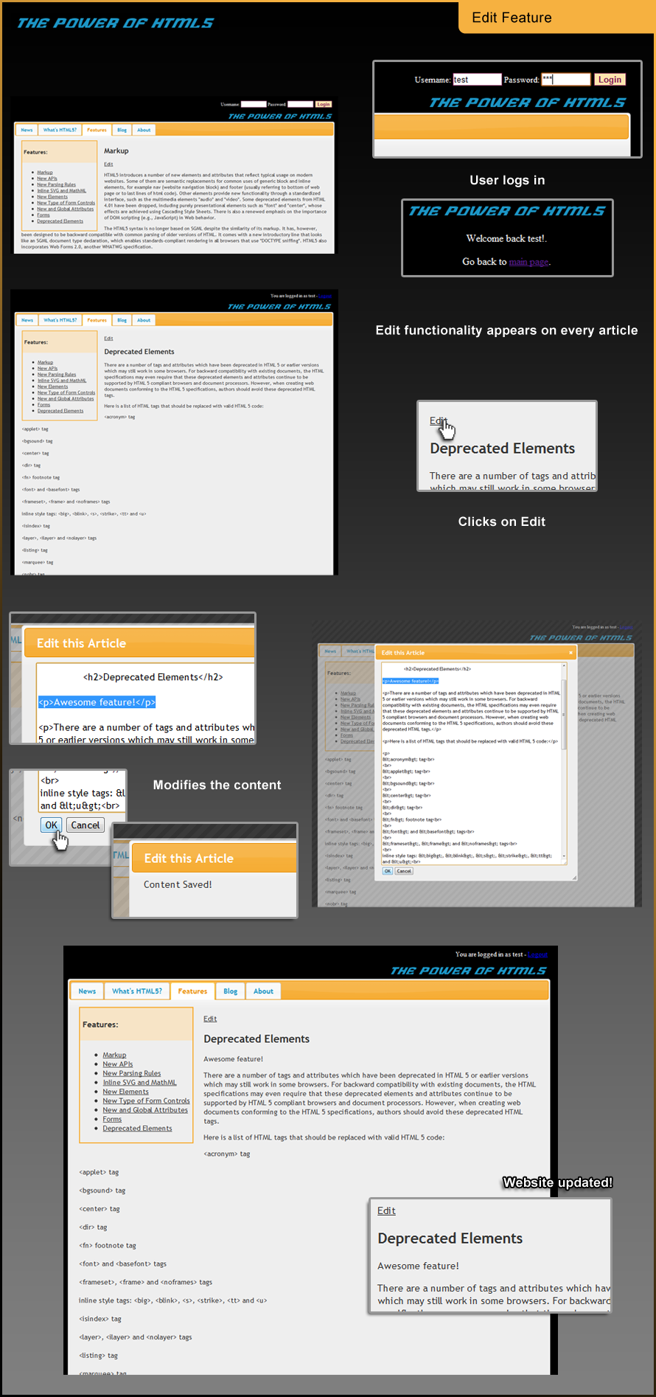This screenshot has width=656, height=1397.
Task: Open Inline SVG and MathML in the updated page's sidebar
Action: (139, 1083)
